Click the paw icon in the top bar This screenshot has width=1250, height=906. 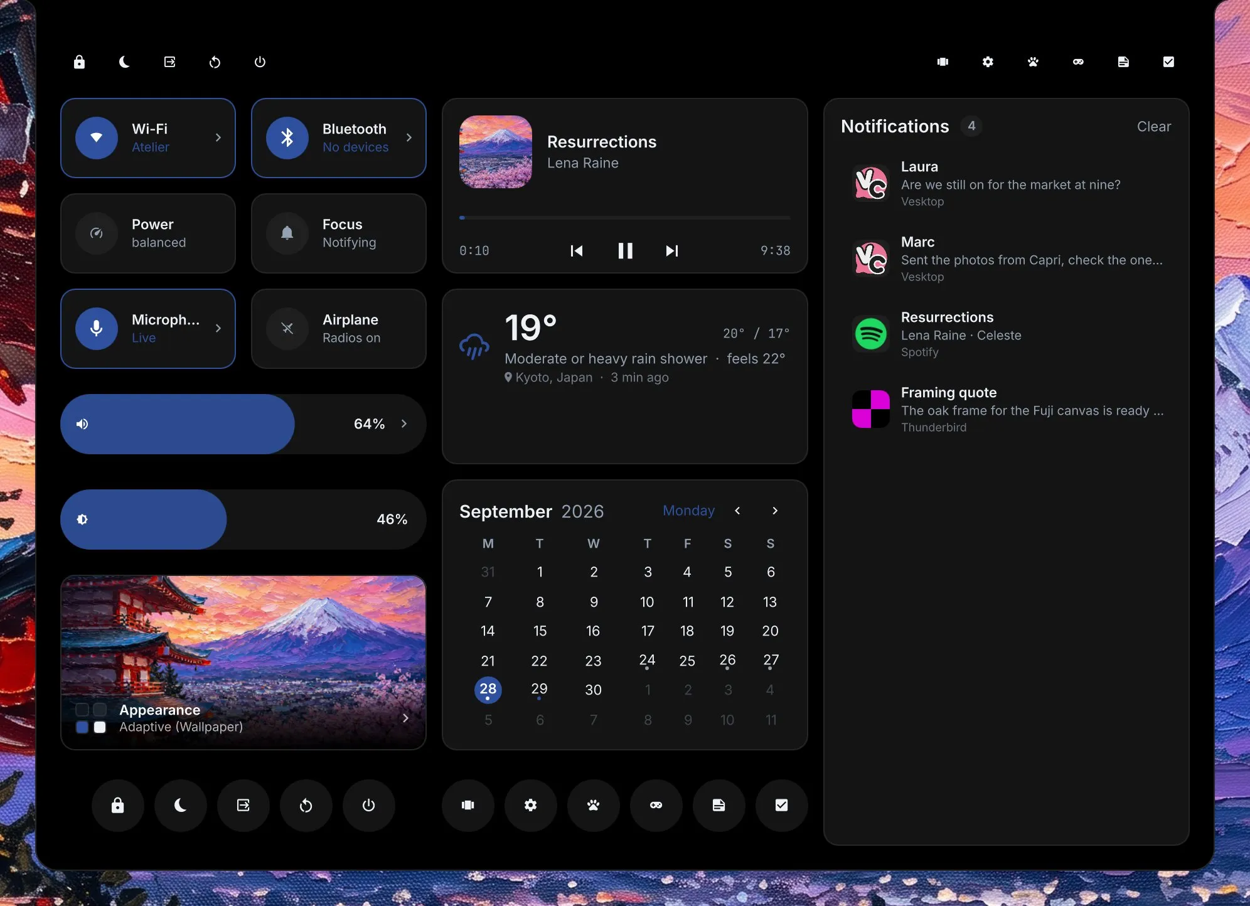point(1033,62)
